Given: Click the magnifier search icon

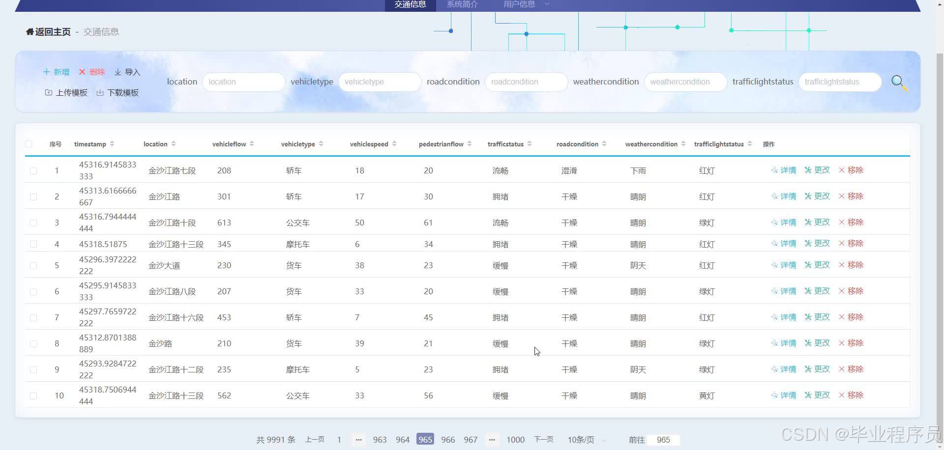Looking at the screenshot, I should pyautogui.click(x=899, y=83).
